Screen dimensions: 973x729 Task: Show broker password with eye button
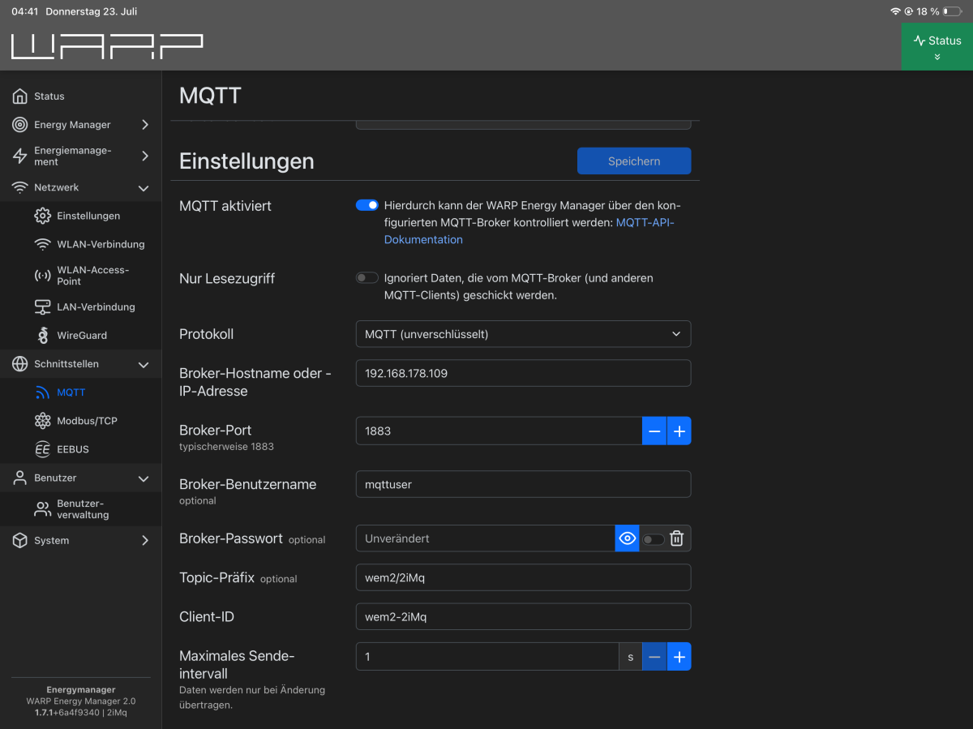click(x=628, y=538)
